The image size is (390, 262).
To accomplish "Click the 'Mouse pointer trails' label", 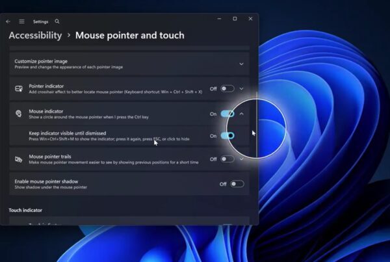I will [x=50, y=157].
